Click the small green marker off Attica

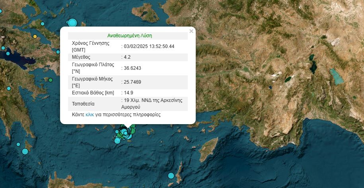(x=51, y=80)
